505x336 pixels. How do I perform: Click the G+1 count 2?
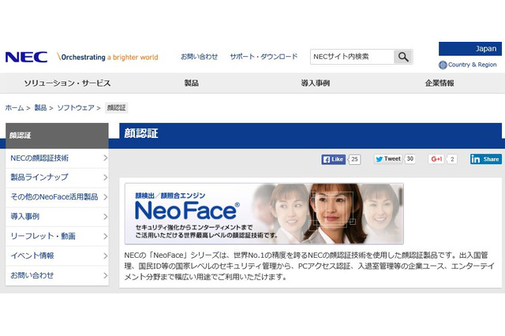pyautogui.click(x=452, y=159)
